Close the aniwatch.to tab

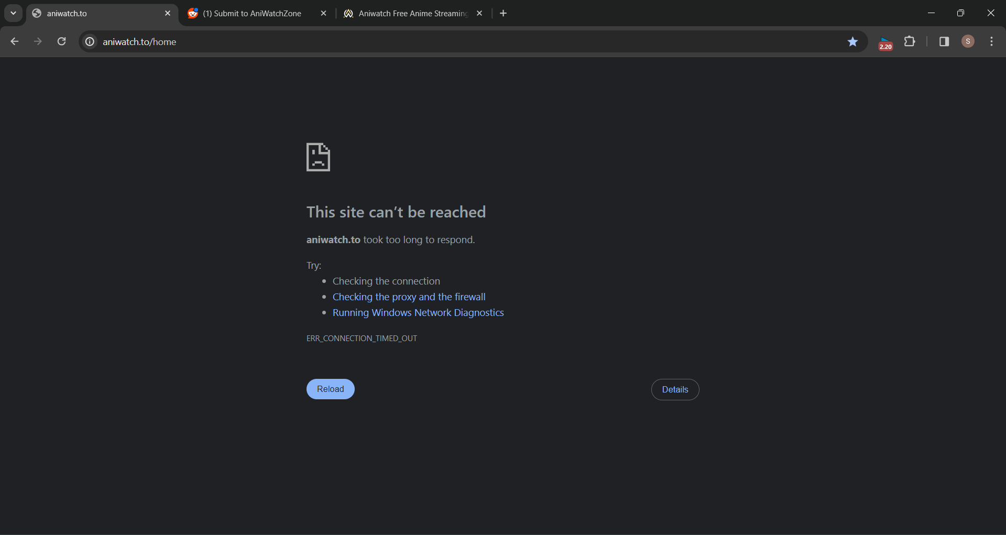pyautogui.click(x=168, y=13)
